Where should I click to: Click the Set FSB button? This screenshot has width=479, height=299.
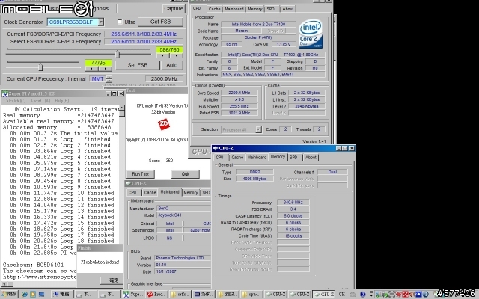(138, 65)
